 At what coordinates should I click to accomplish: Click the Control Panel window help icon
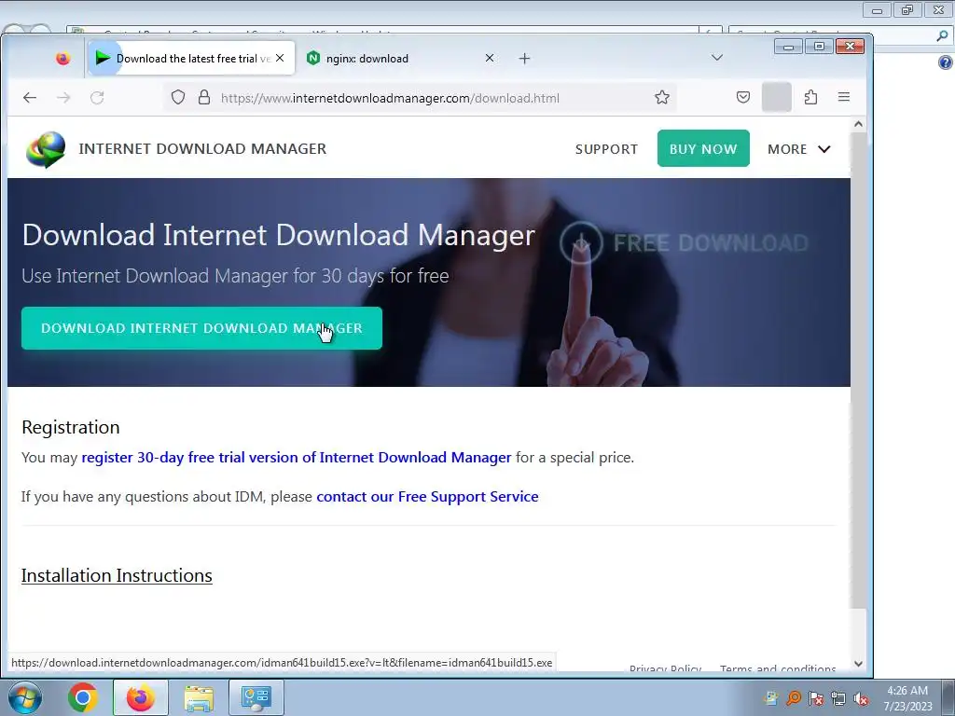[946, 62]
